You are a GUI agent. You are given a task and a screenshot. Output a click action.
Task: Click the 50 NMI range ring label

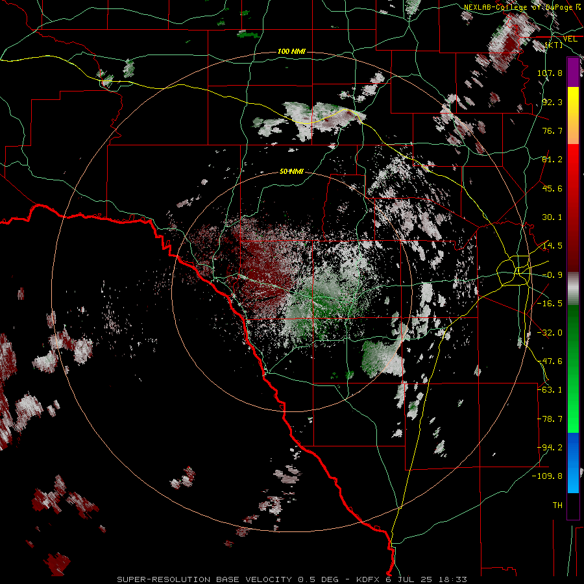(x=291, y=171)
